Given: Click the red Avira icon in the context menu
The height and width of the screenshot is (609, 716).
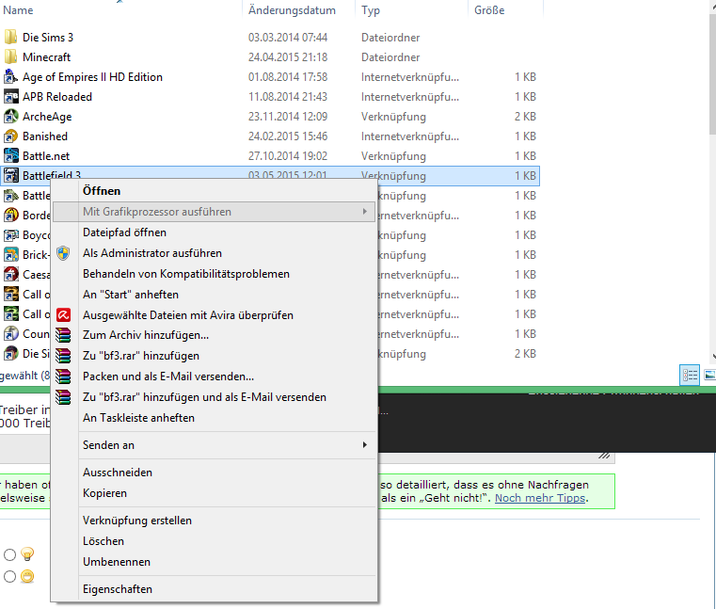Looking at the screenshot, I should point(63,314).
